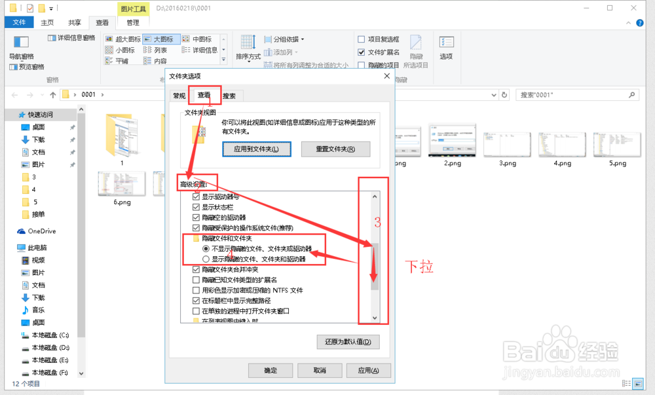The height and width of the screenshot is (395, 655).
Task: Select Don't show hidden files radio
Action: pos(206,249)
